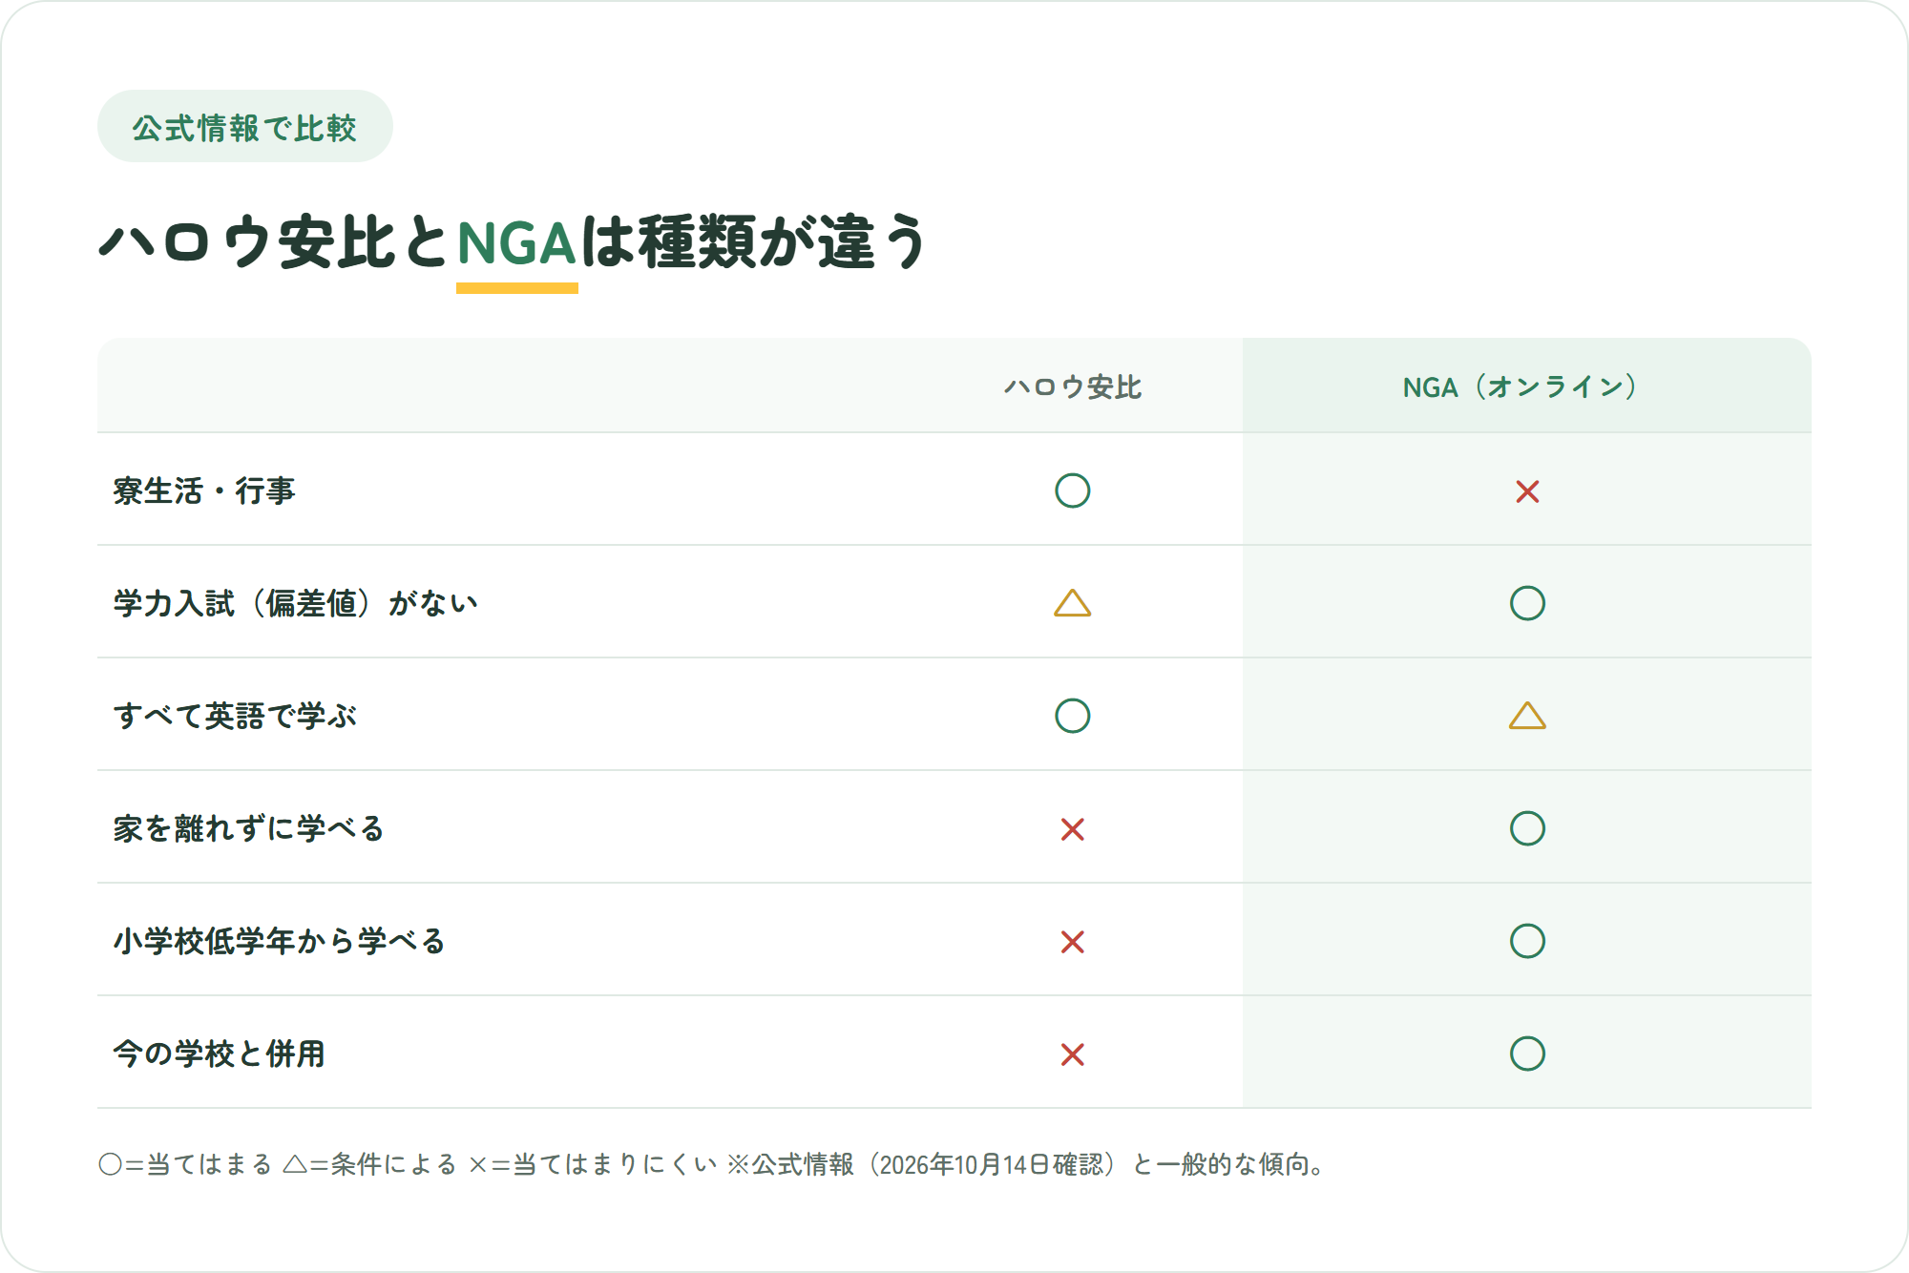Click the triangle icon for ハロウ安比 in 学力入試 row

[1072, 603]
